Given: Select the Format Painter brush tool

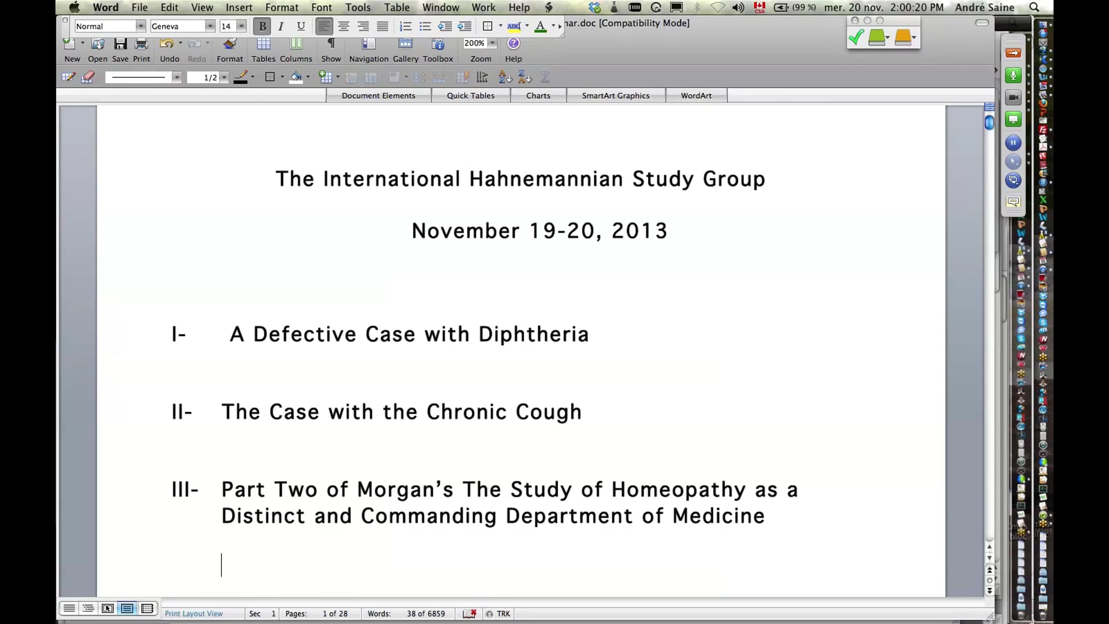Looking at the screenshot, I should coord(229,46).
